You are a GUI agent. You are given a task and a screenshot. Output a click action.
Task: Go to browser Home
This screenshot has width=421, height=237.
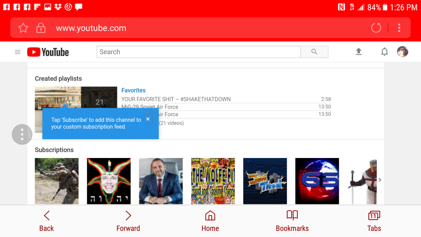[210, 221]
